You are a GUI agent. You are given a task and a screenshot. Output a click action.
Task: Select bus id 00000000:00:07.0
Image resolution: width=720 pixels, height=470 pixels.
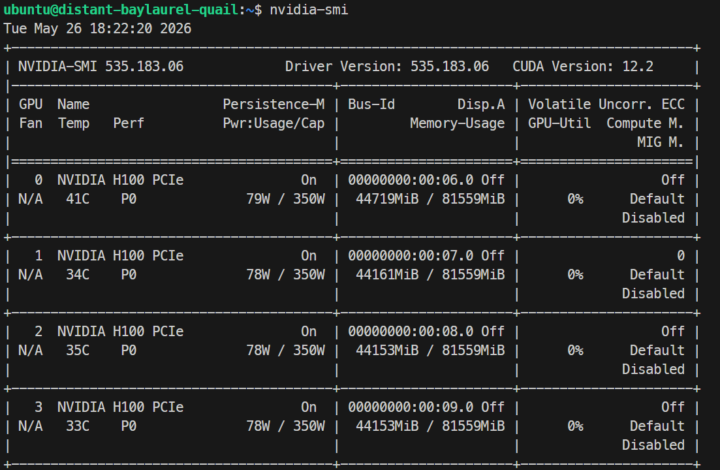click(x=411, y=256)
